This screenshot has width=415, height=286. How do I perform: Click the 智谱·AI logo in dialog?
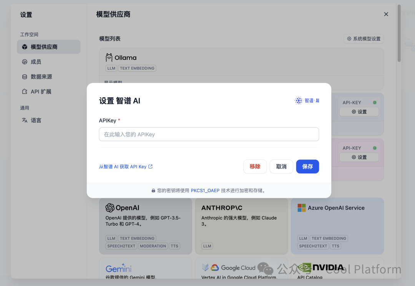[307, 101]
